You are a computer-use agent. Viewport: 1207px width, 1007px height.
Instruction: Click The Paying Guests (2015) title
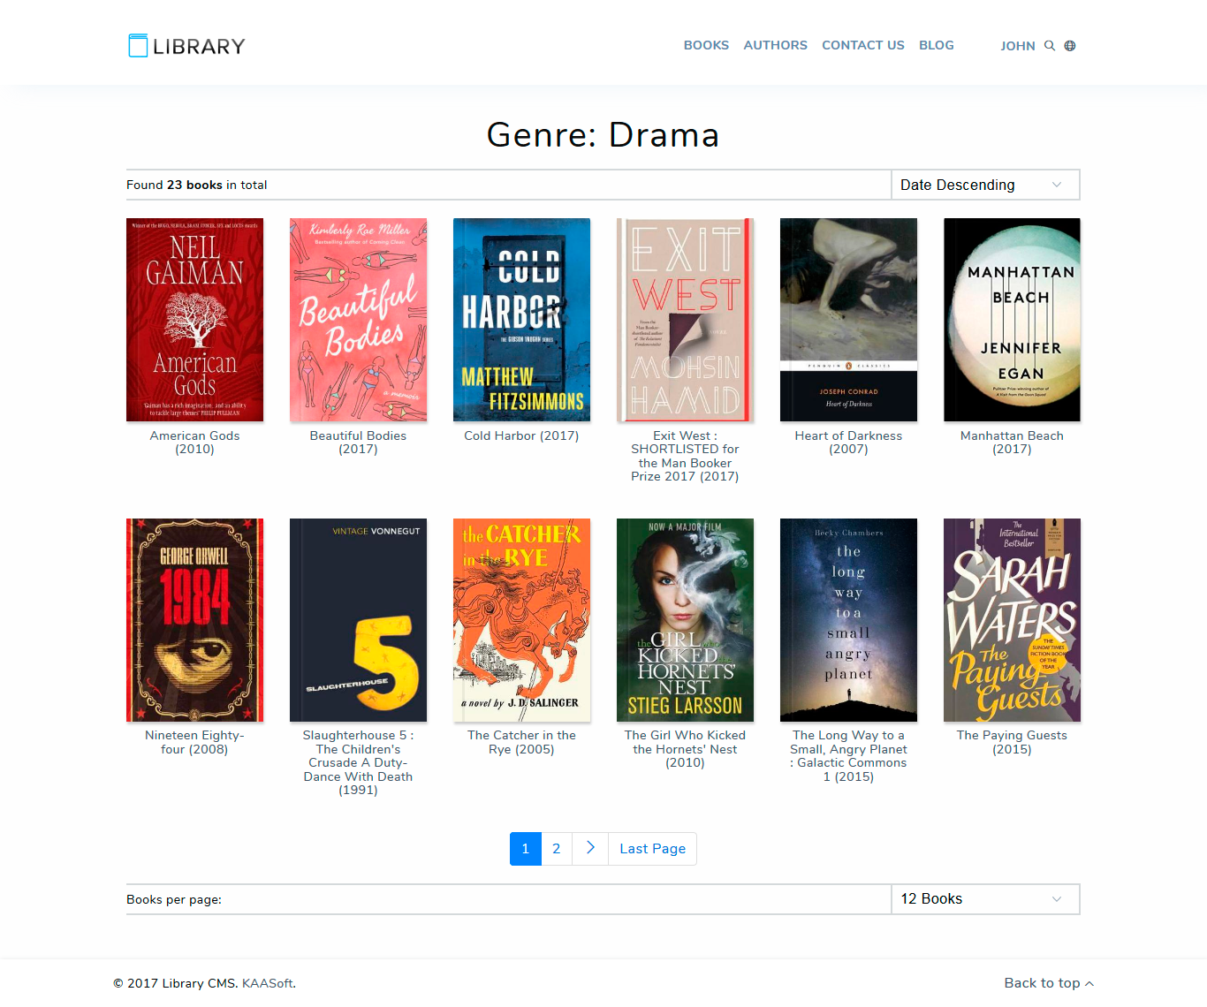1012,742
